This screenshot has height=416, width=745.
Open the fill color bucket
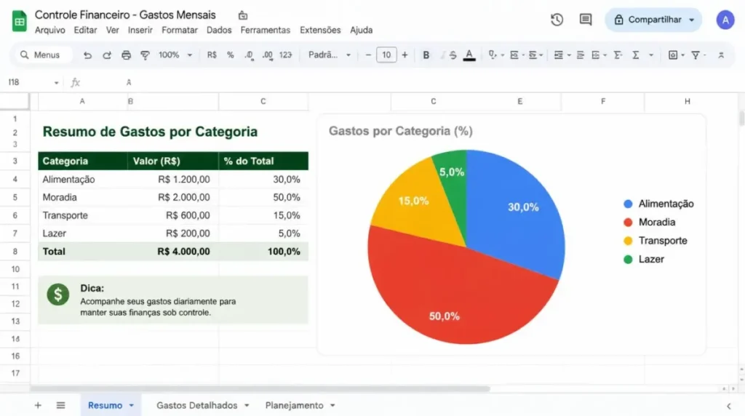493,55
